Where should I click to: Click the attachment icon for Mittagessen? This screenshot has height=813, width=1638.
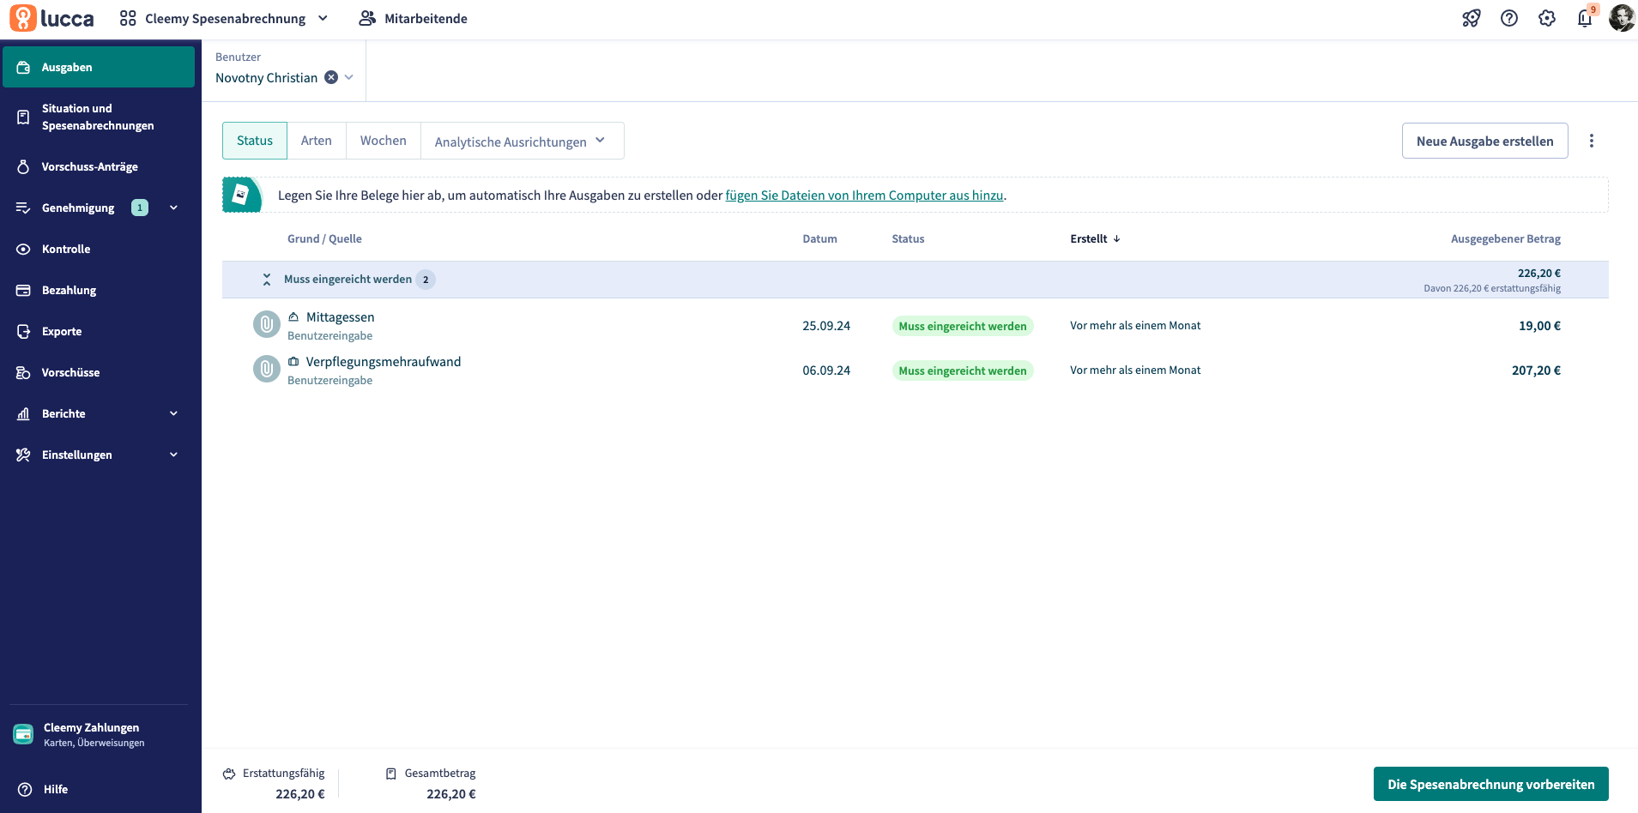coord(267,325)
